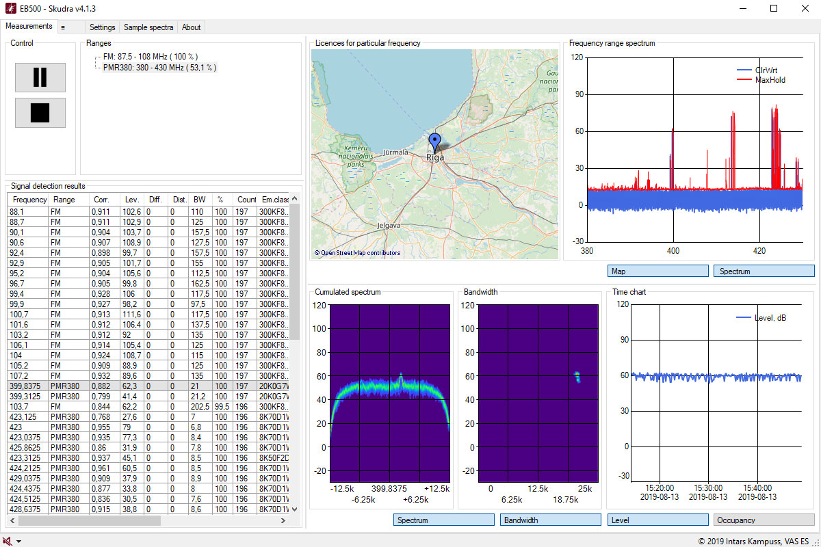Open the Sample spectra tab
The height and width of the screenshot is (547, 821).
pyautogui.click(x=148, y=27)
